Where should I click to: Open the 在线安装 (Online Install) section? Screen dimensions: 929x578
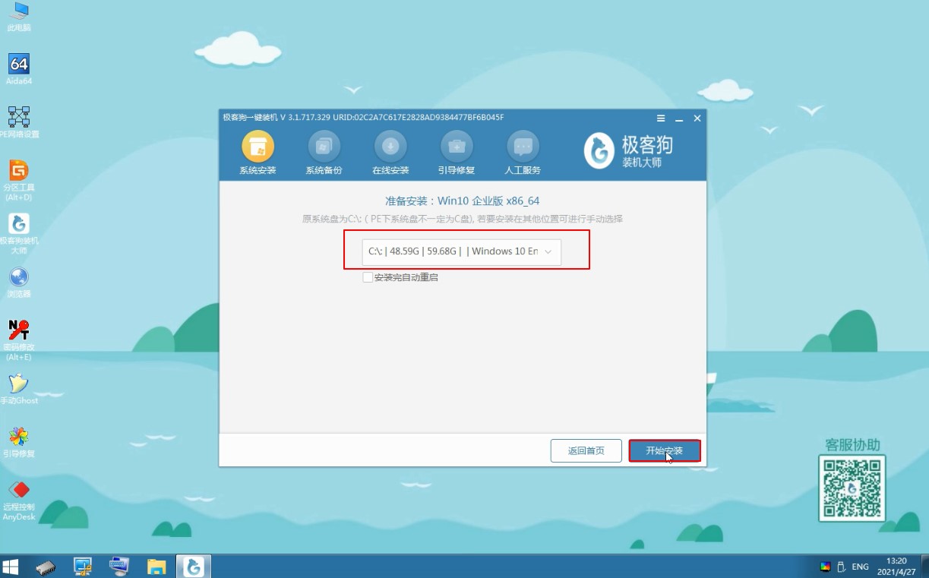(x=390, y=150)
